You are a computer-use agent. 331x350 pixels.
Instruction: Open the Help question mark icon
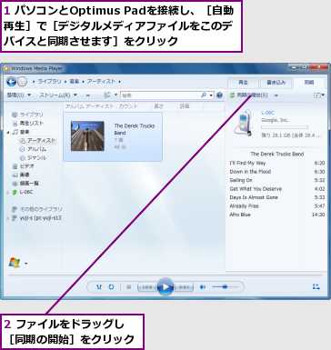219,95
